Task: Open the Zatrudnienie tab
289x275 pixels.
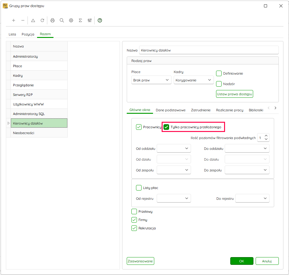Action: (x=201, y=110)
